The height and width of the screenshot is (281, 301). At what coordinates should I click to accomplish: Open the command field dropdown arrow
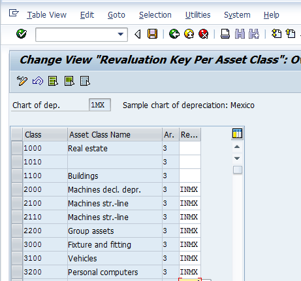coord(121,34)
